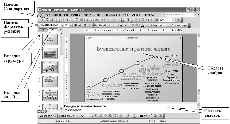Undo the last action
This screenshot has height=124, width=230.
107,20
